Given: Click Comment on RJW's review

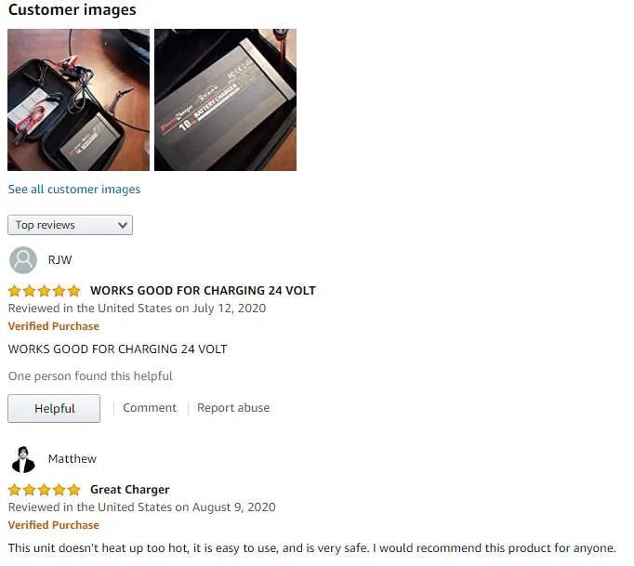Looking at the screenshot, I should pos(150,407).
